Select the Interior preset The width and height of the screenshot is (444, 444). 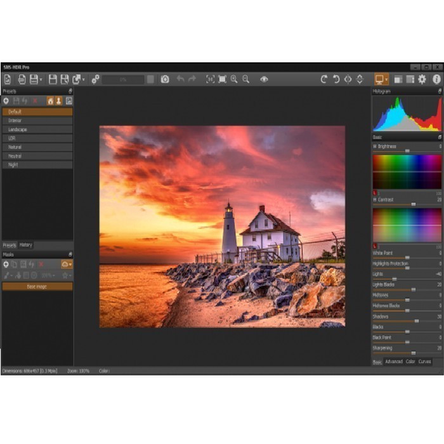click(x=37, y=121)
